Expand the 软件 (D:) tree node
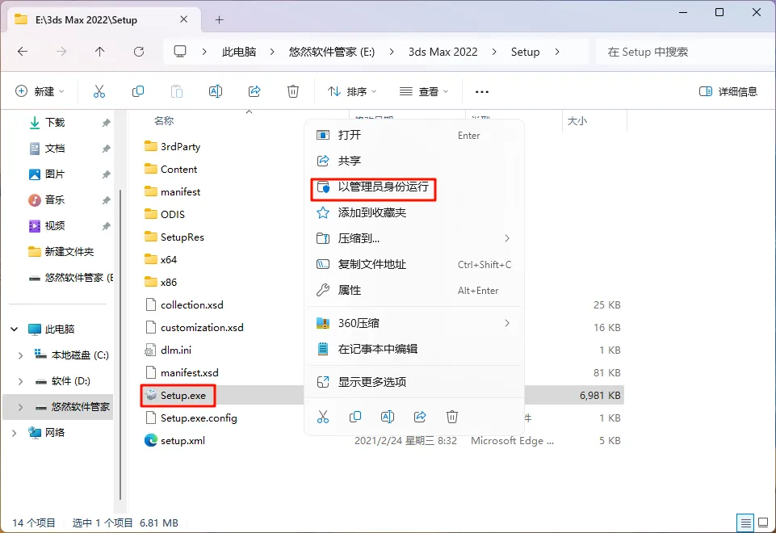 [x=20, y=381]
